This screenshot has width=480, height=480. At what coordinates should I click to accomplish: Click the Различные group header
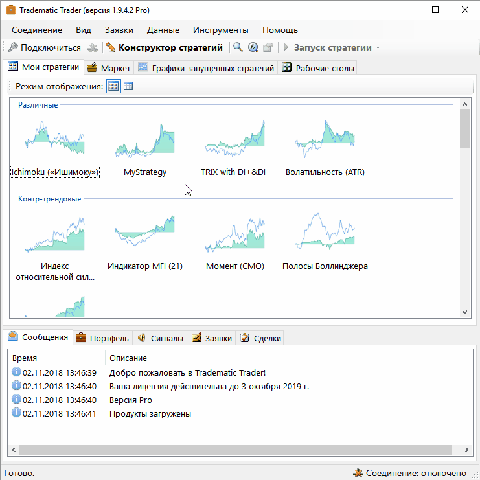point(38,105)
